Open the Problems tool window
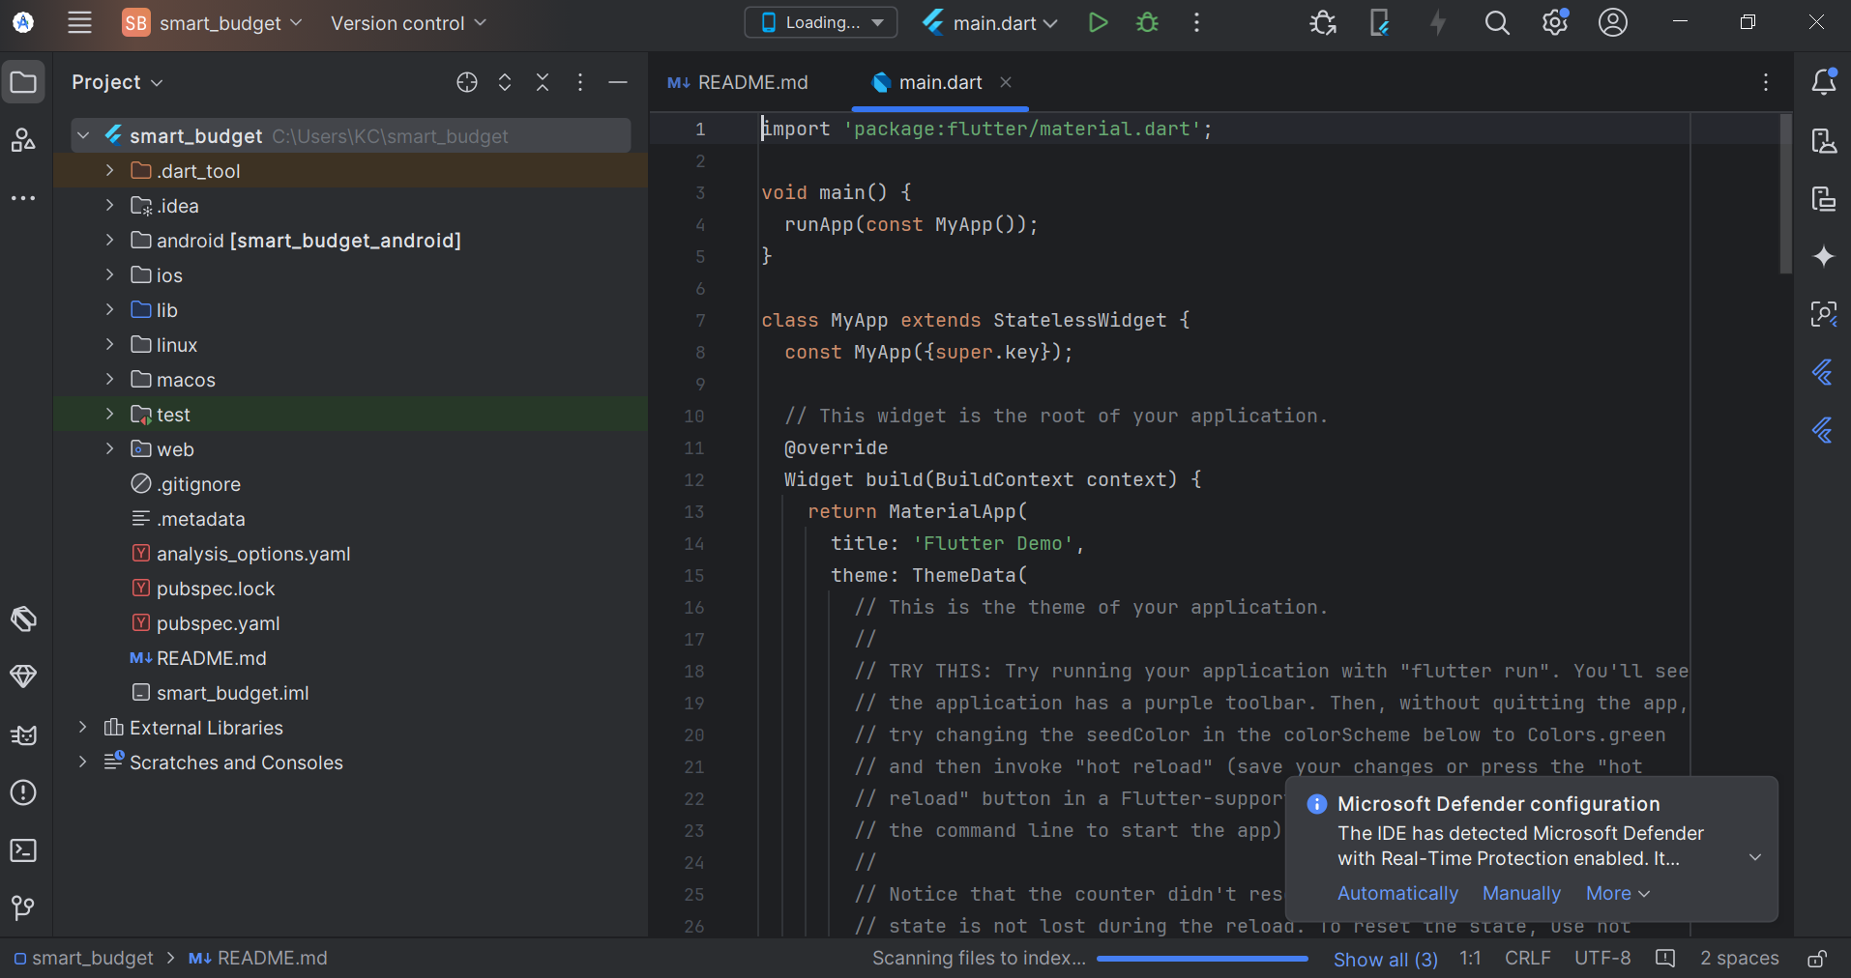Viewport: 1851px width, 978px height. [23, 792]
